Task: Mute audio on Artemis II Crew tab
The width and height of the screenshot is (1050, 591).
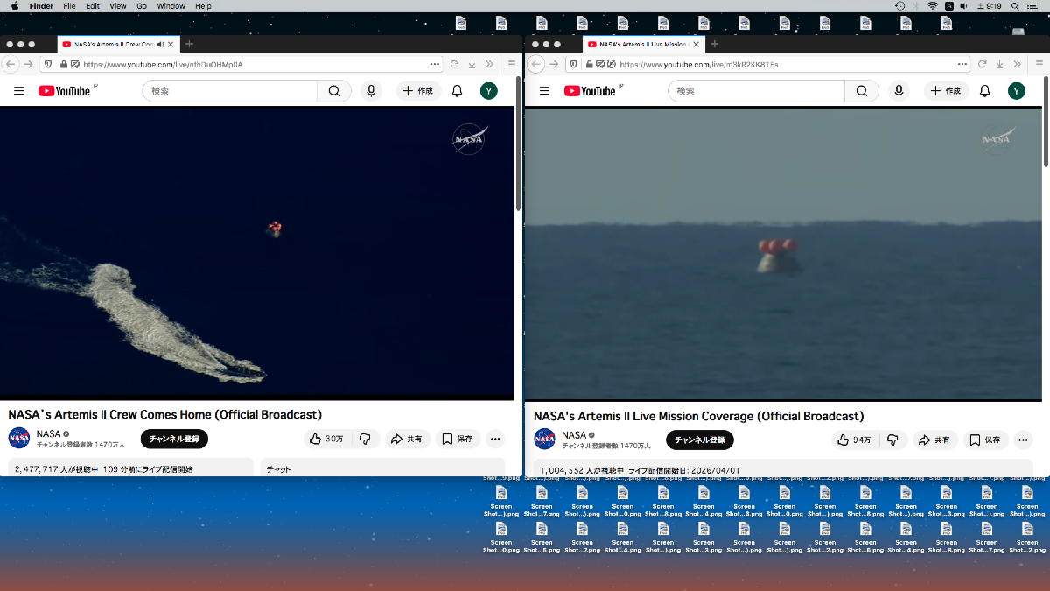Action: tap(161, 44)
